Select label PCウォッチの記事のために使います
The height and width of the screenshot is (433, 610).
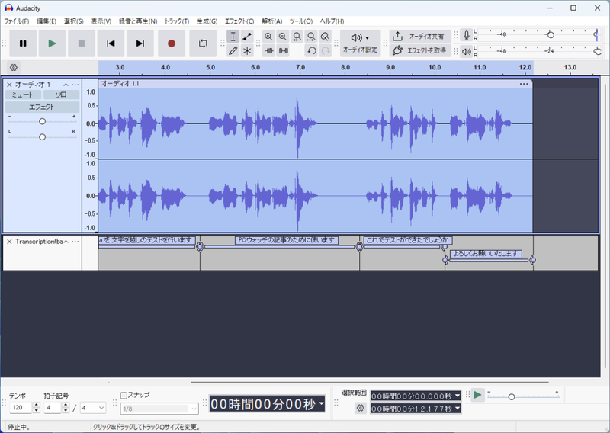(x=287, y=240)
